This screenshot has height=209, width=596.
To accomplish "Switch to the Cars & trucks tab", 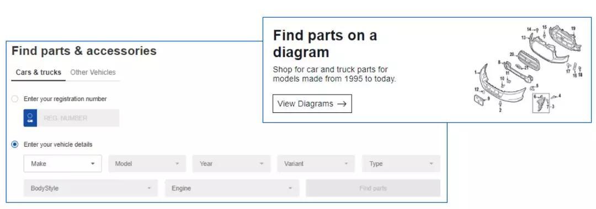I will 39,72.
